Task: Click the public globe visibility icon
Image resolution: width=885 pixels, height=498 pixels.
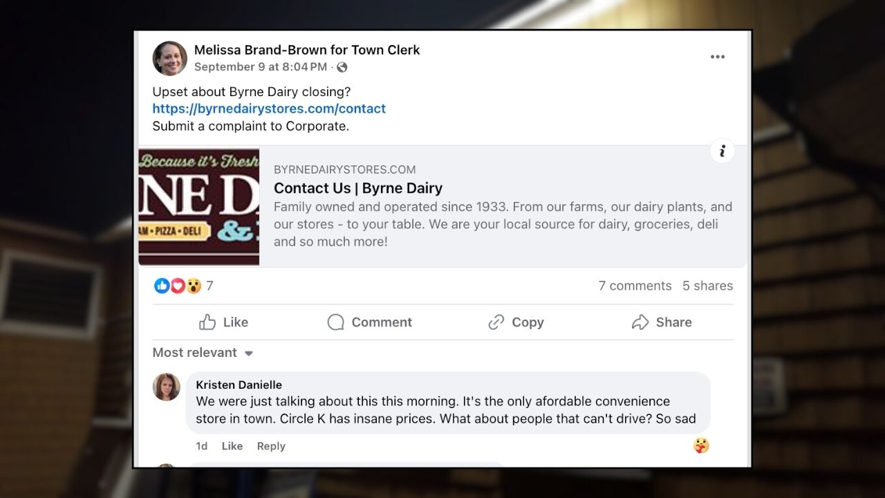Action: 342,67
